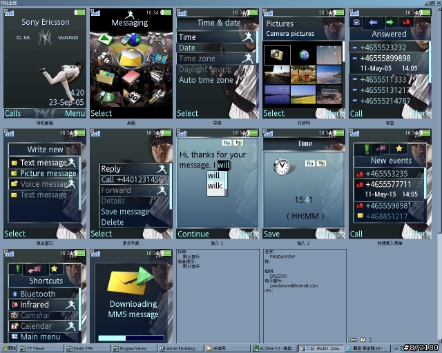Select the gamepad entertainment icon

tap(157, 39)
